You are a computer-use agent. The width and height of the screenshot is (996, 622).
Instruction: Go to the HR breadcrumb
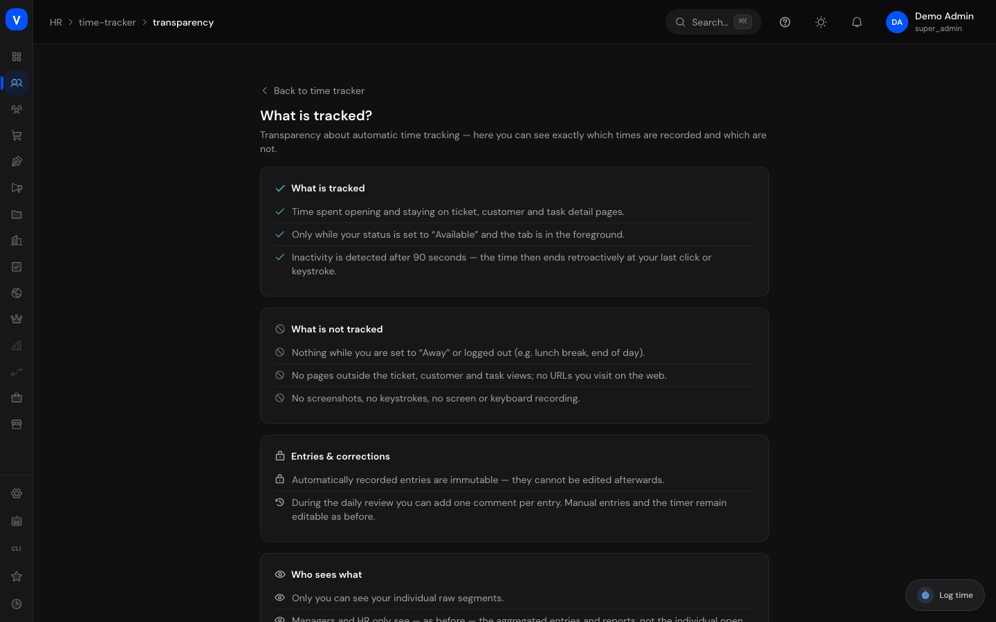(56, 22)
